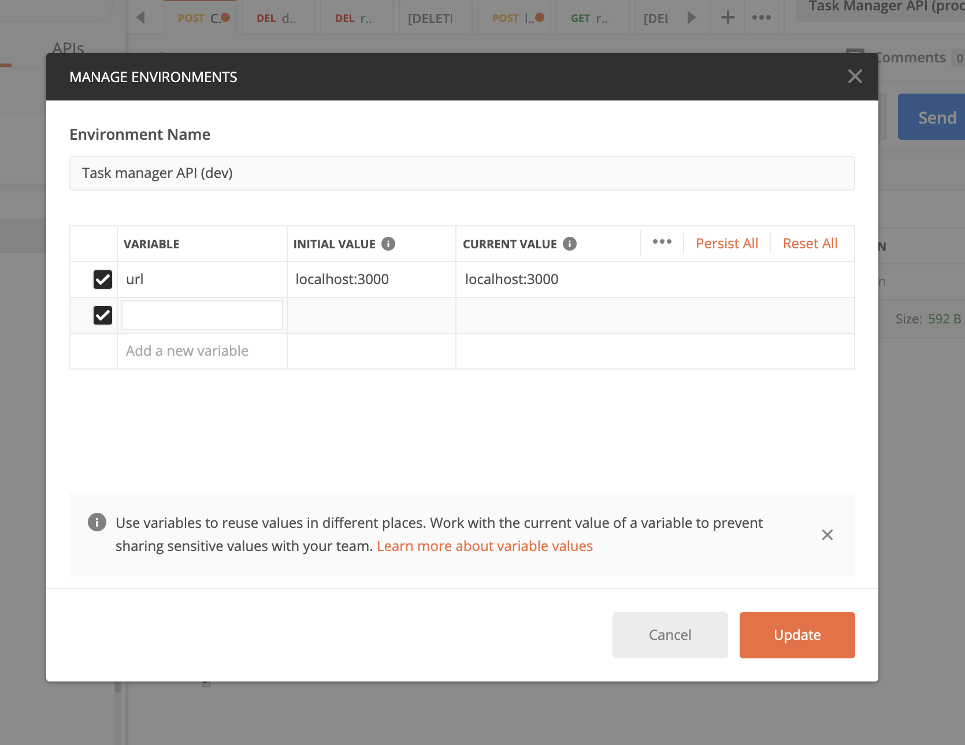Focus the empty variable name input
The width and height of the screenshot is (965, 745).
[202, 315]
